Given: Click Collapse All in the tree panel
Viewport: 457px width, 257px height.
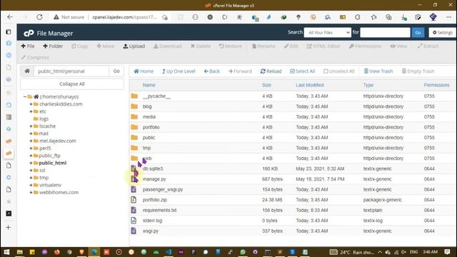Looking at the screenshot, I should click(72, 84).
